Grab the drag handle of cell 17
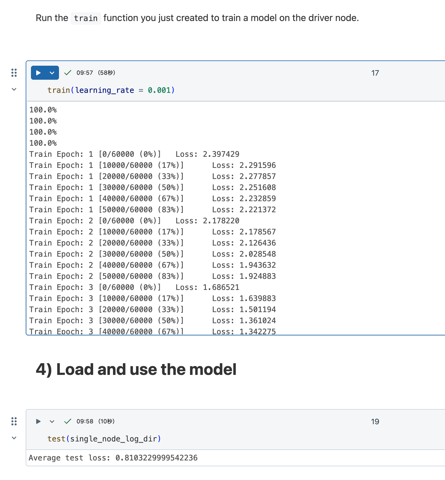The width and height of the screenshot is (445, 480). pos(14,73)
